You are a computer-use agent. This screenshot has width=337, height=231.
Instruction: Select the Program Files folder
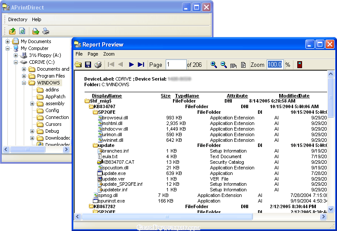(51, 76)
